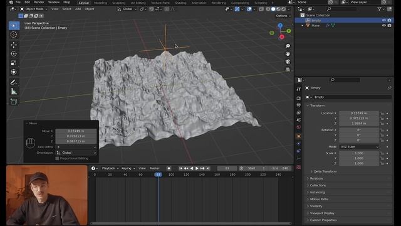Open the World properties tab

pyautogui.click(x=298, y=127)
